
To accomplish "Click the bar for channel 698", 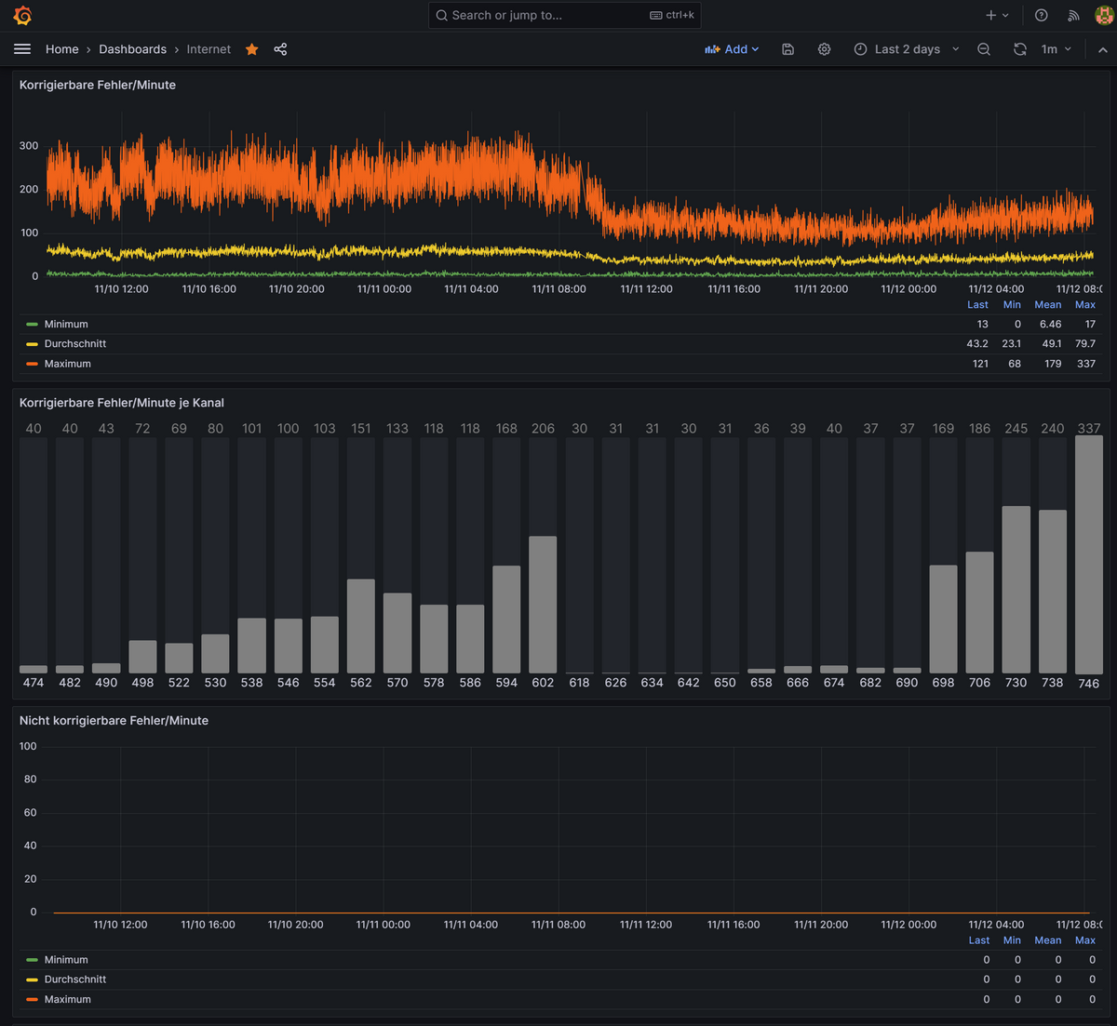I will tap(943, 620).
